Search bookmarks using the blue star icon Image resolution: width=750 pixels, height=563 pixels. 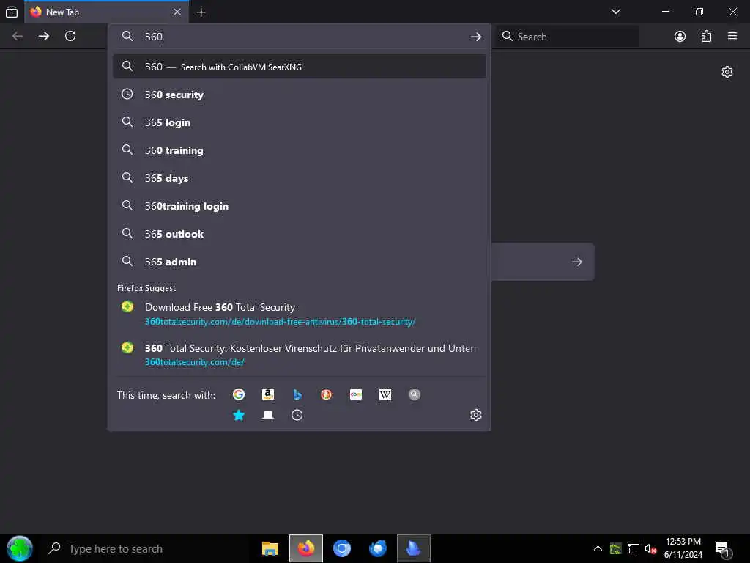pyautogui.click(x=239, y=415)
